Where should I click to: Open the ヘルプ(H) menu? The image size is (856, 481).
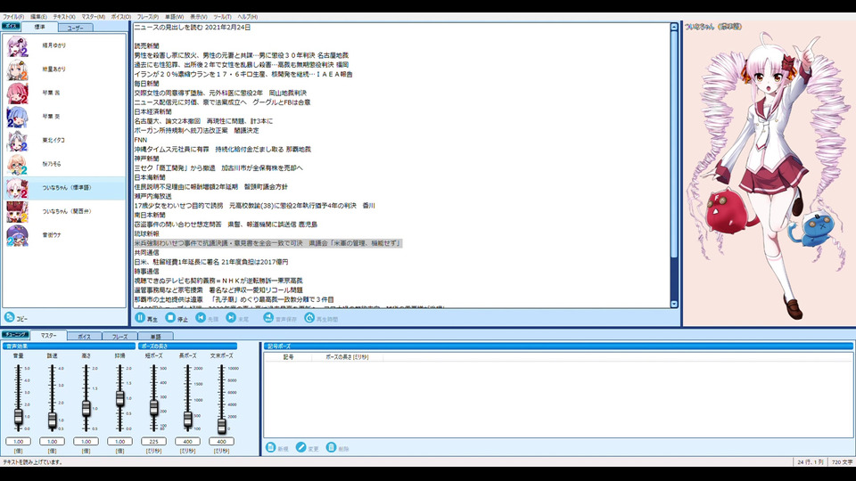pyautogui.click(x=247, y=17)
